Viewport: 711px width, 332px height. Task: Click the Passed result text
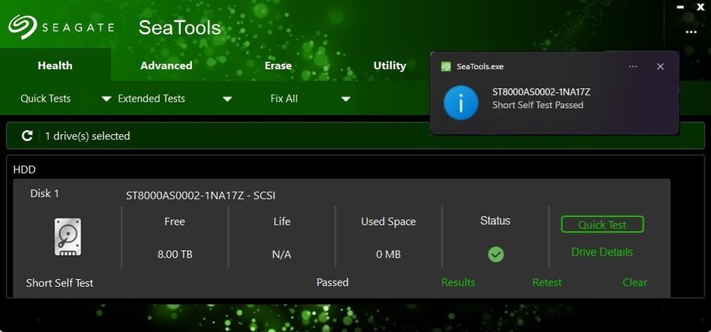pos(333,282)
